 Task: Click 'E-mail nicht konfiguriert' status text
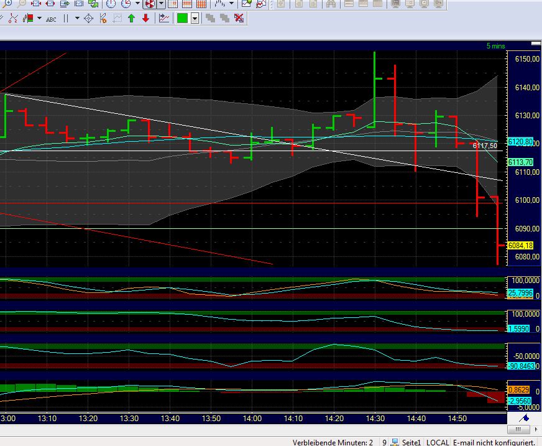coord(494,442)
